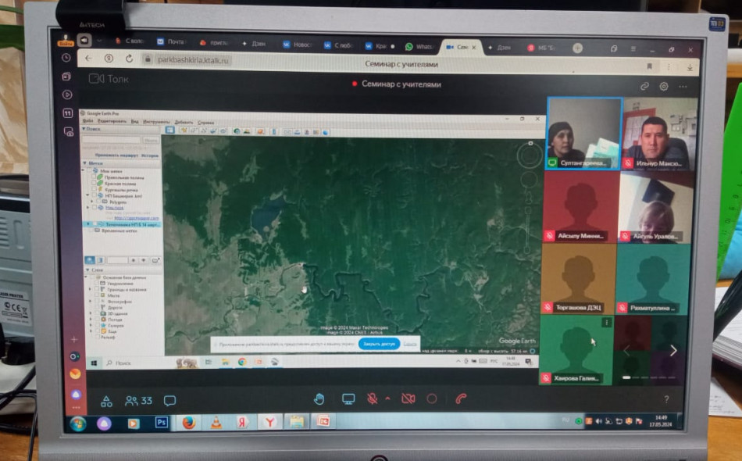Viewport: 742px width, 461px height.
Task: Select Add Placemark pin in Google Earth toolbar
Action: pos(184,130)
